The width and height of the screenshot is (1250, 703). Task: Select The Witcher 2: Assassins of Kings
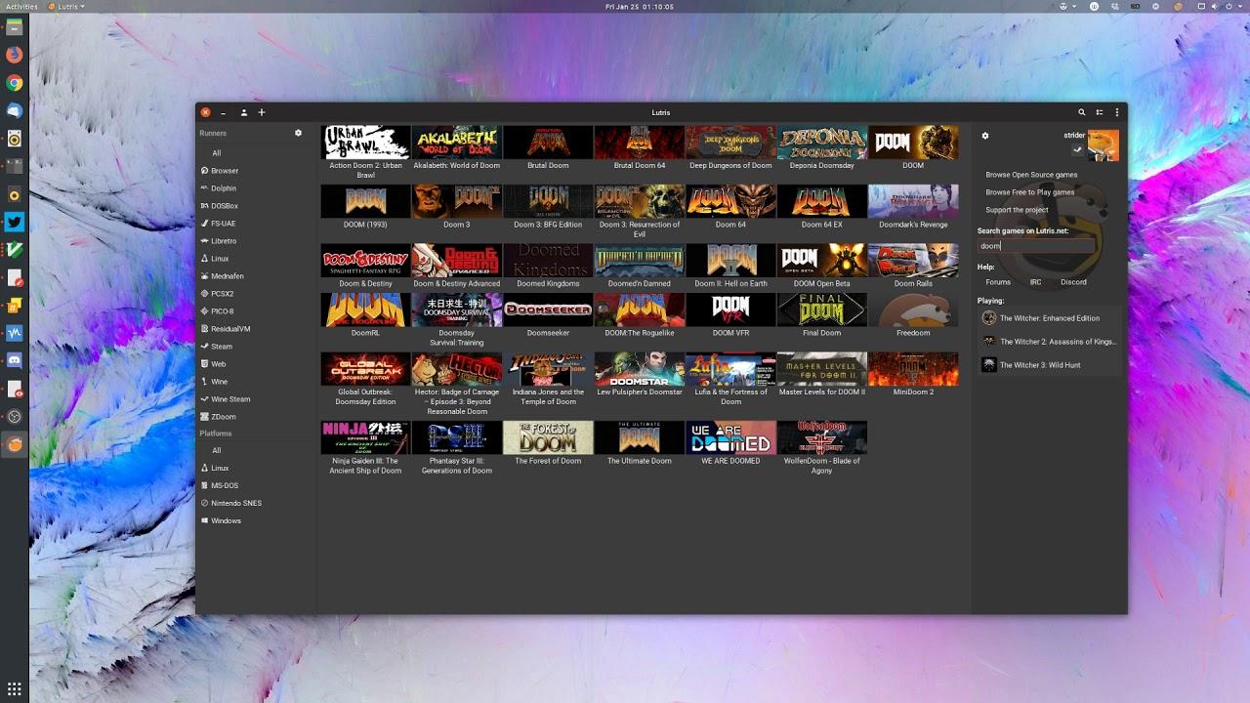[x=1049, y=342]
